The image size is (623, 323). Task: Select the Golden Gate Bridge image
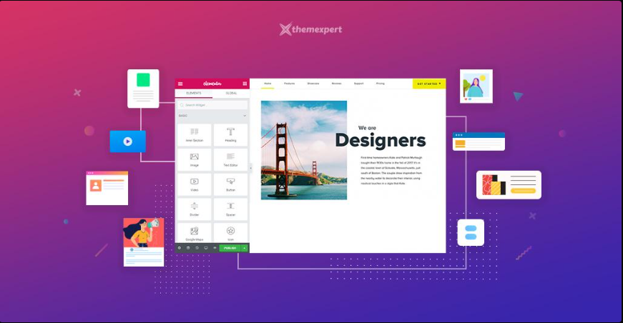pyautogui.click(x=304, y=150)
